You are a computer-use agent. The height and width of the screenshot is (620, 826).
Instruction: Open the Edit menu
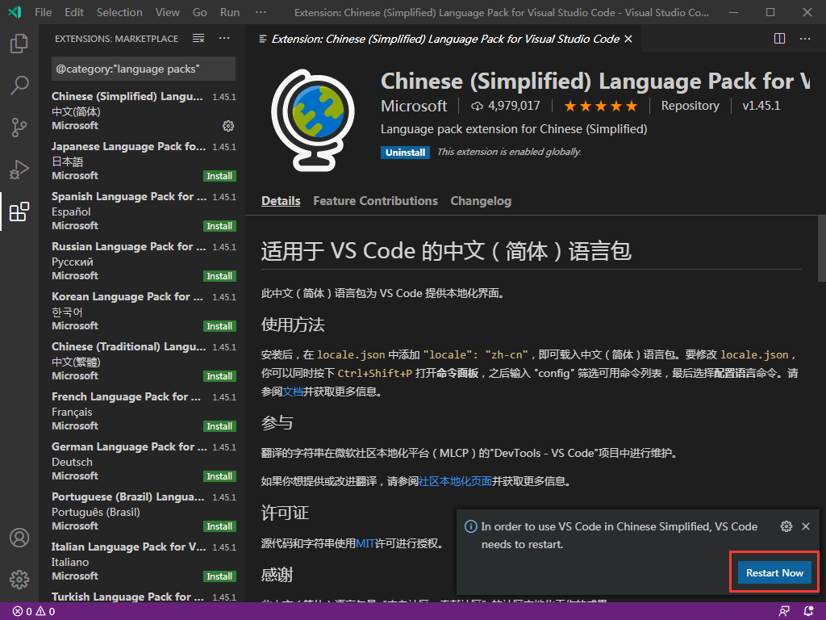point(73,12)
